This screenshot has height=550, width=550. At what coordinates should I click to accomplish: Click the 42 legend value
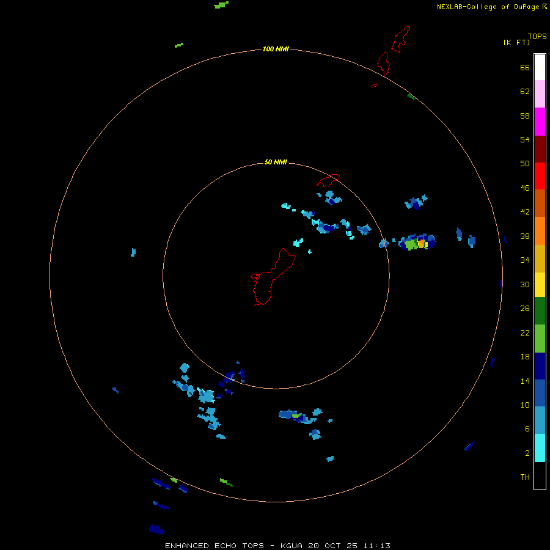525,212
